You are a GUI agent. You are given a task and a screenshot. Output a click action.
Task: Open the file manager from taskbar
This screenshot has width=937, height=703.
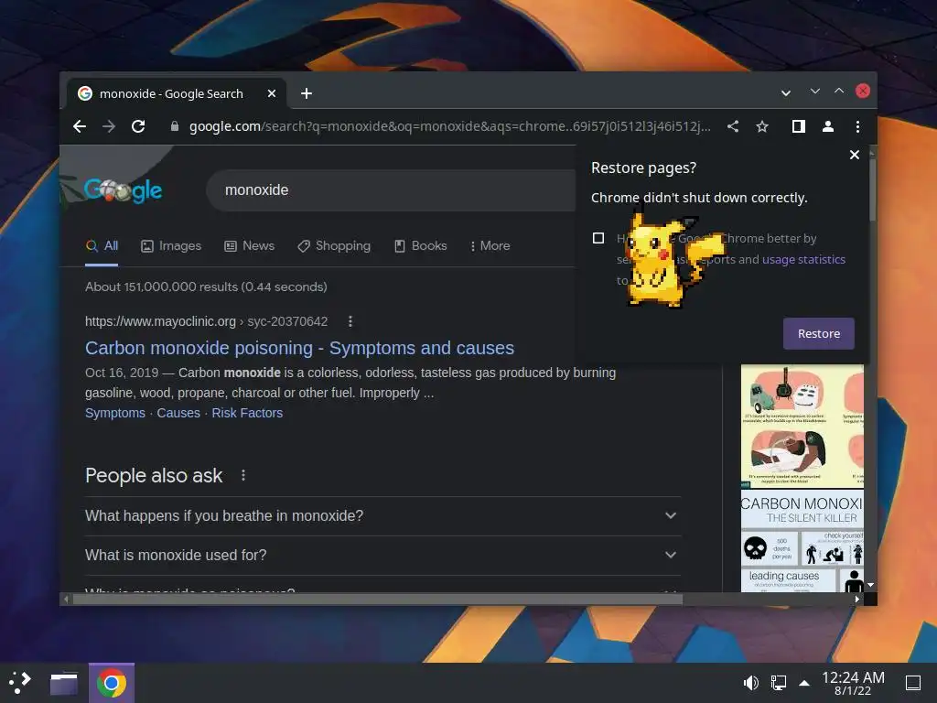pyautogui.click(x=64, y=683)
